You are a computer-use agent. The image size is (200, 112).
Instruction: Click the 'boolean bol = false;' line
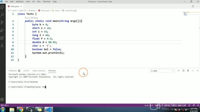(x=47, y=49)
